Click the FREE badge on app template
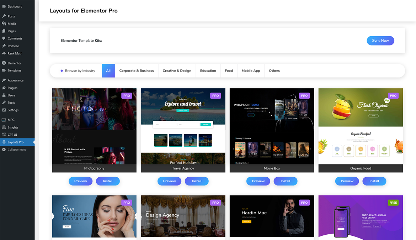Screen dimensions: 416x240 point(393,203)
